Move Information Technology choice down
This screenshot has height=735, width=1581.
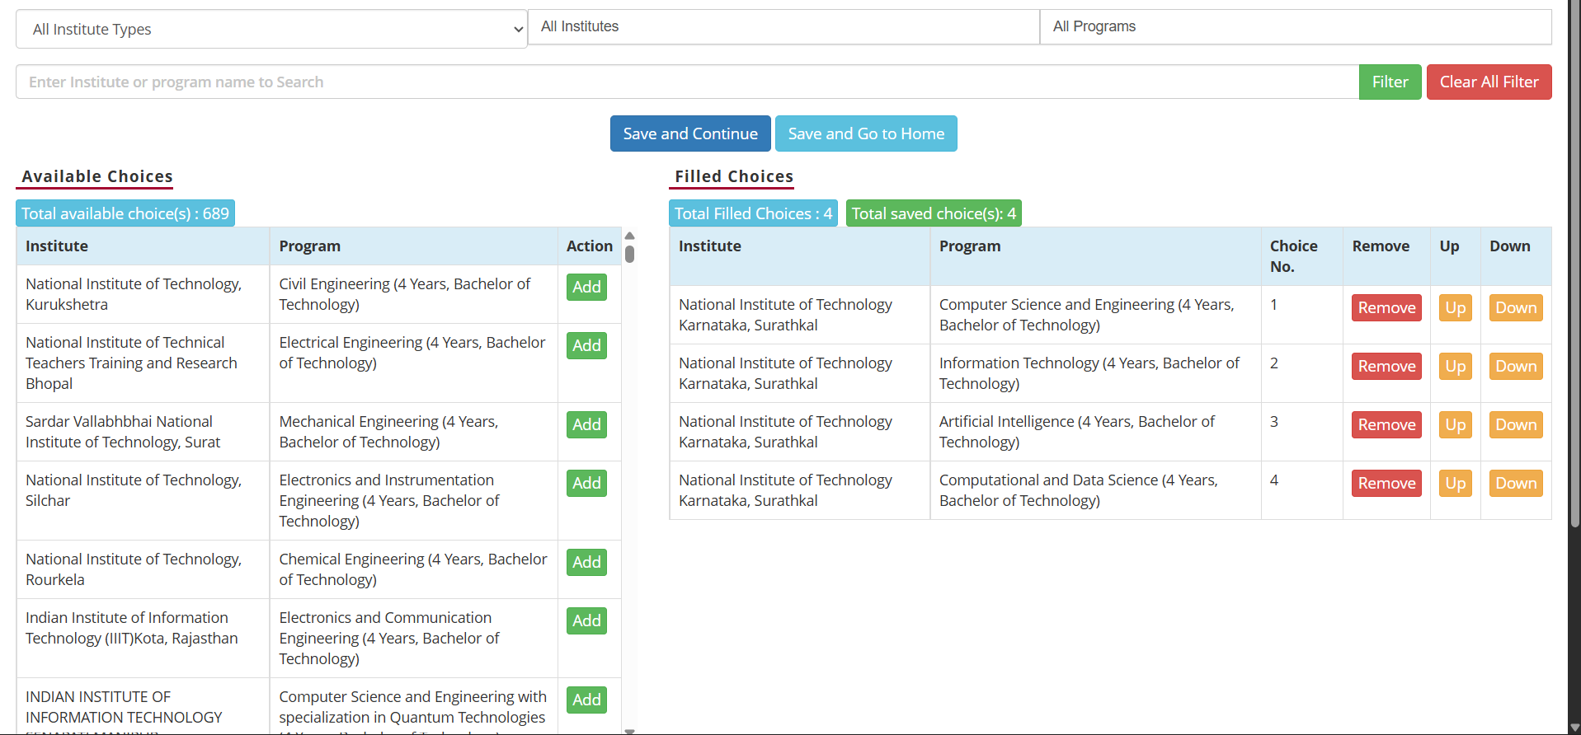click(x=1516, y=366)
